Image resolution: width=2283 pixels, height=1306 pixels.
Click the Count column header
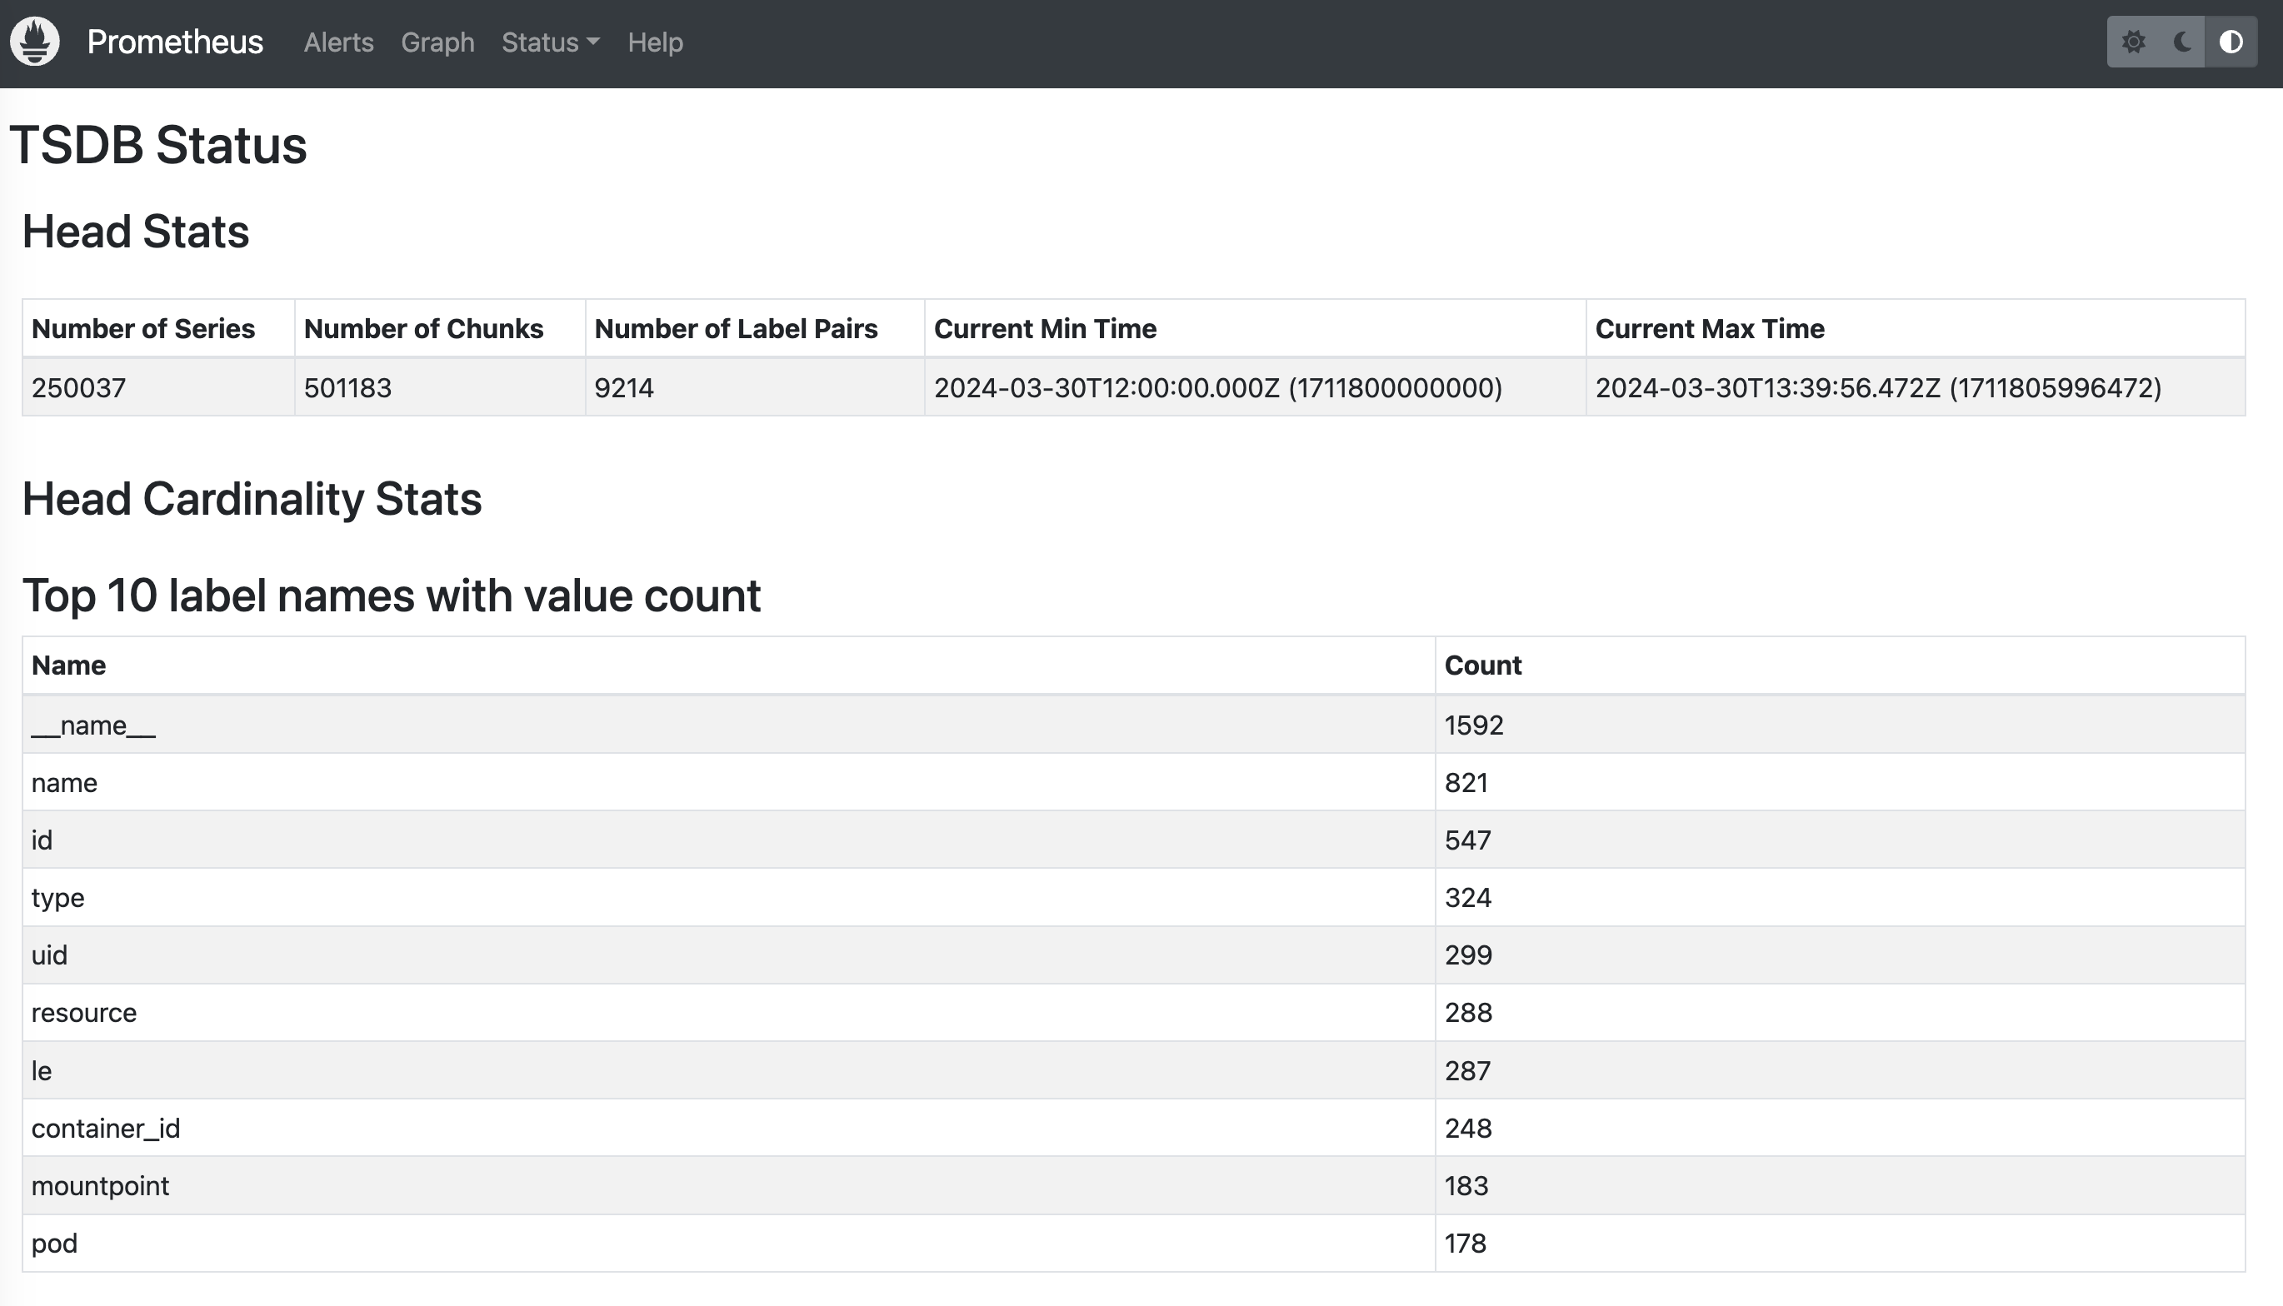1483,665
